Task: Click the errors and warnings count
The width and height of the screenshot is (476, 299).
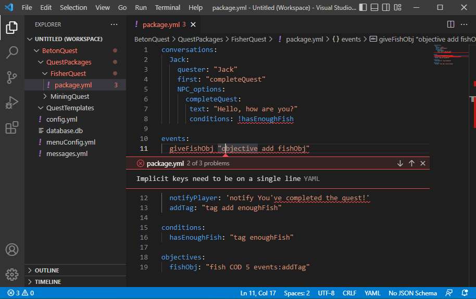Action: tap(21, 293)
